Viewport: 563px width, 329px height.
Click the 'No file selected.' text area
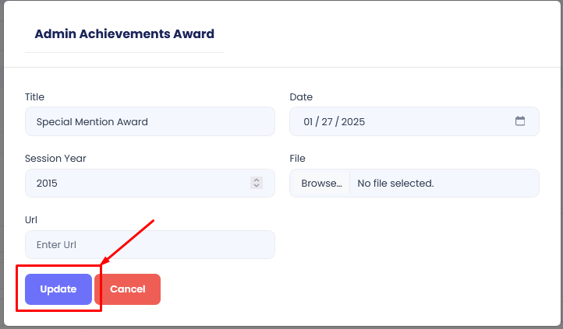point(395,184)
